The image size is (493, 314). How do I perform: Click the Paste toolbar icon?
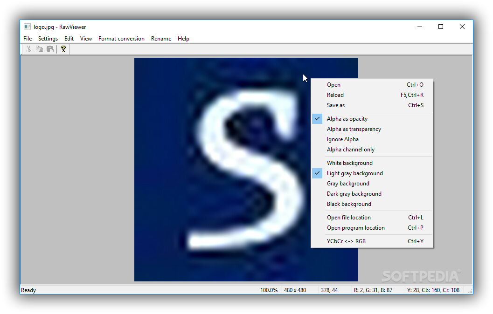click(50, 49)
